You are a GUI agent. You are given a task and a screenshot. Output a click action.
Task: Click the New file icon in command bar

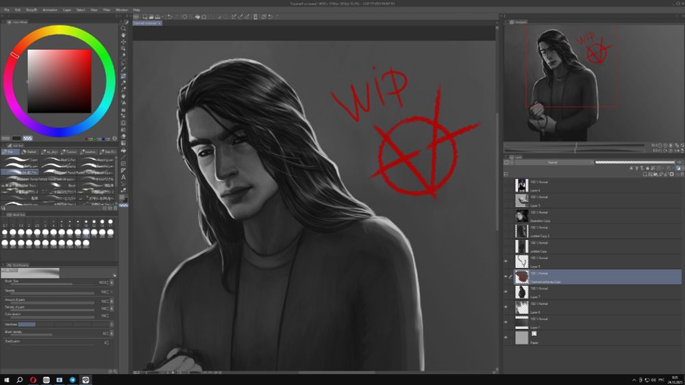(x=145, y=16)
